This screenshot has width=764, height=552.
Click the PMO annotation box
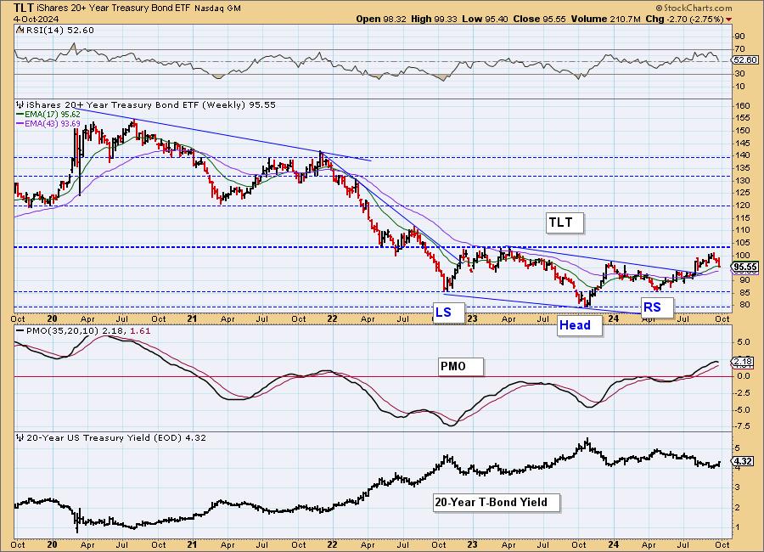click(x=461, y=367)
